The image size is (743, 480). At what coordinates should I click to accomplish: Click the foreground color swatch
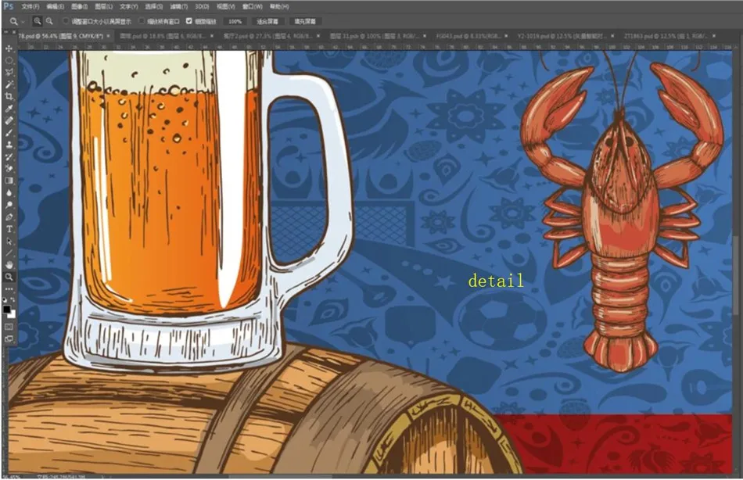[7, 309]
